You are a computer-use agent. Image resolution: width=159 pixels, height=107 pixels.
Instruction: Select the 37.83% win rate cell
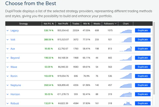tap(86, 103)
